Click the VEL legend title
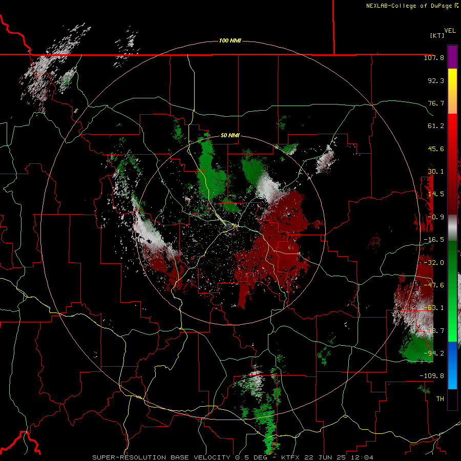Screen dimensions: 461x461 450,31
